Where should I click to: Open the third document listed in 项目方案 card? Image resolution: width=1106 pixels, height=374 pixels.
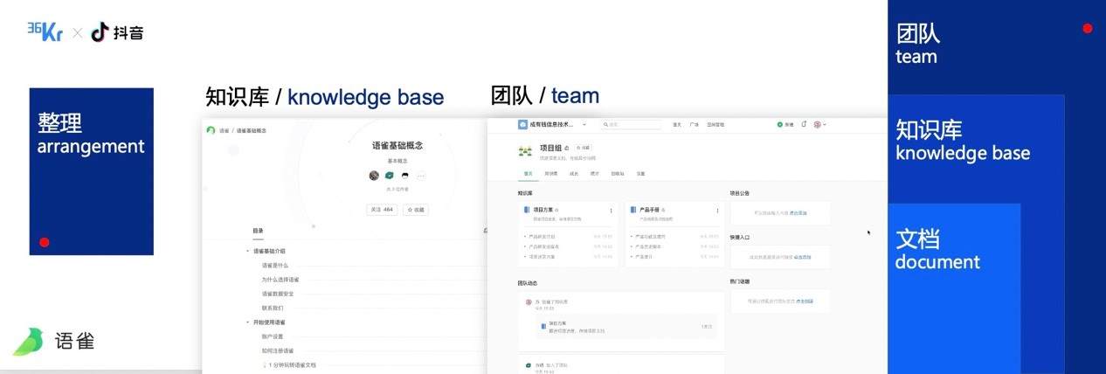pos(542,257)
